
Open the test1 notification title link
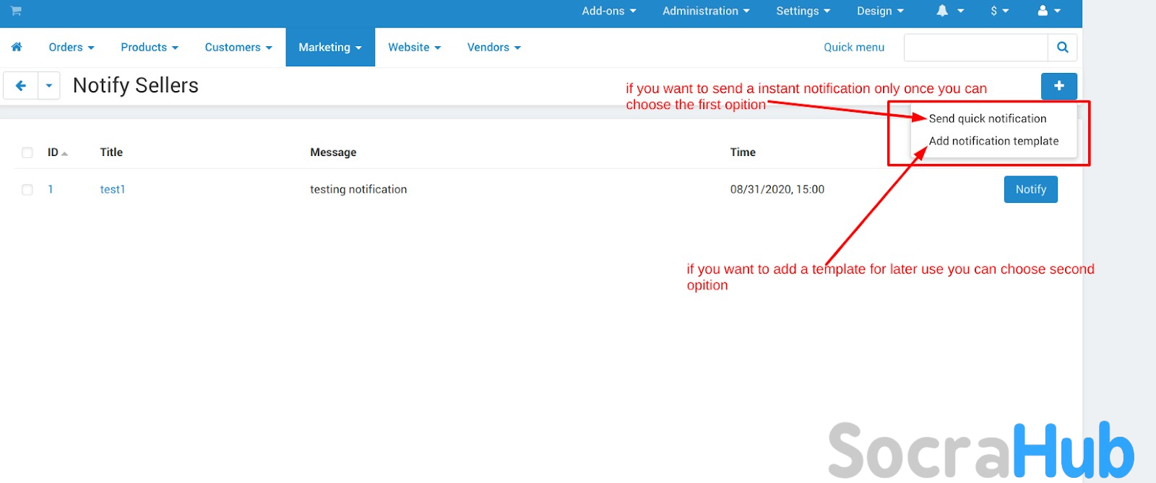tap(113, 190)
